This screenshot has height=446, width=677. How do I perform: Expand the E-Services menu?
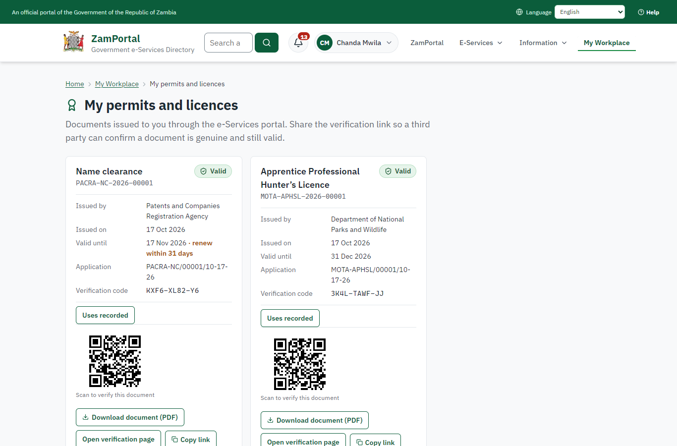click(481, 43)
